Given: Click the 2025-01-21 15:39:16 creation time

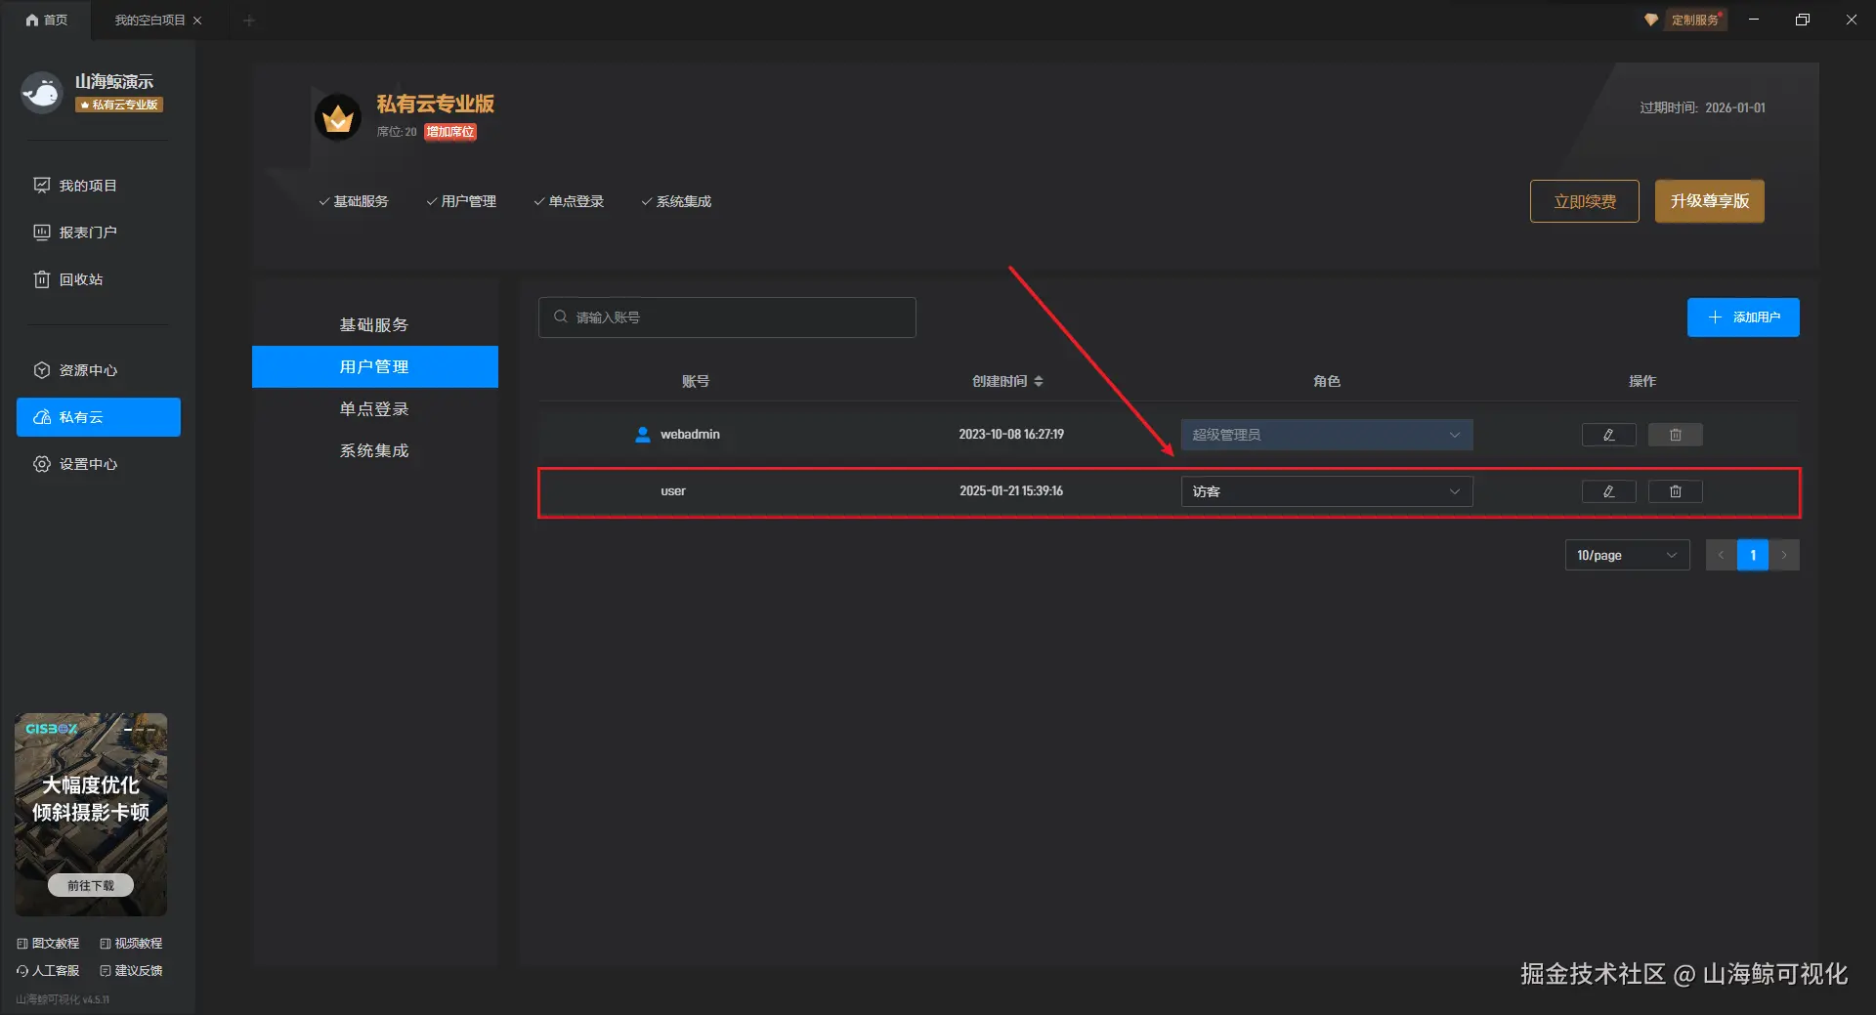Looking at the screenshot, I should [x=1011, y=491].
